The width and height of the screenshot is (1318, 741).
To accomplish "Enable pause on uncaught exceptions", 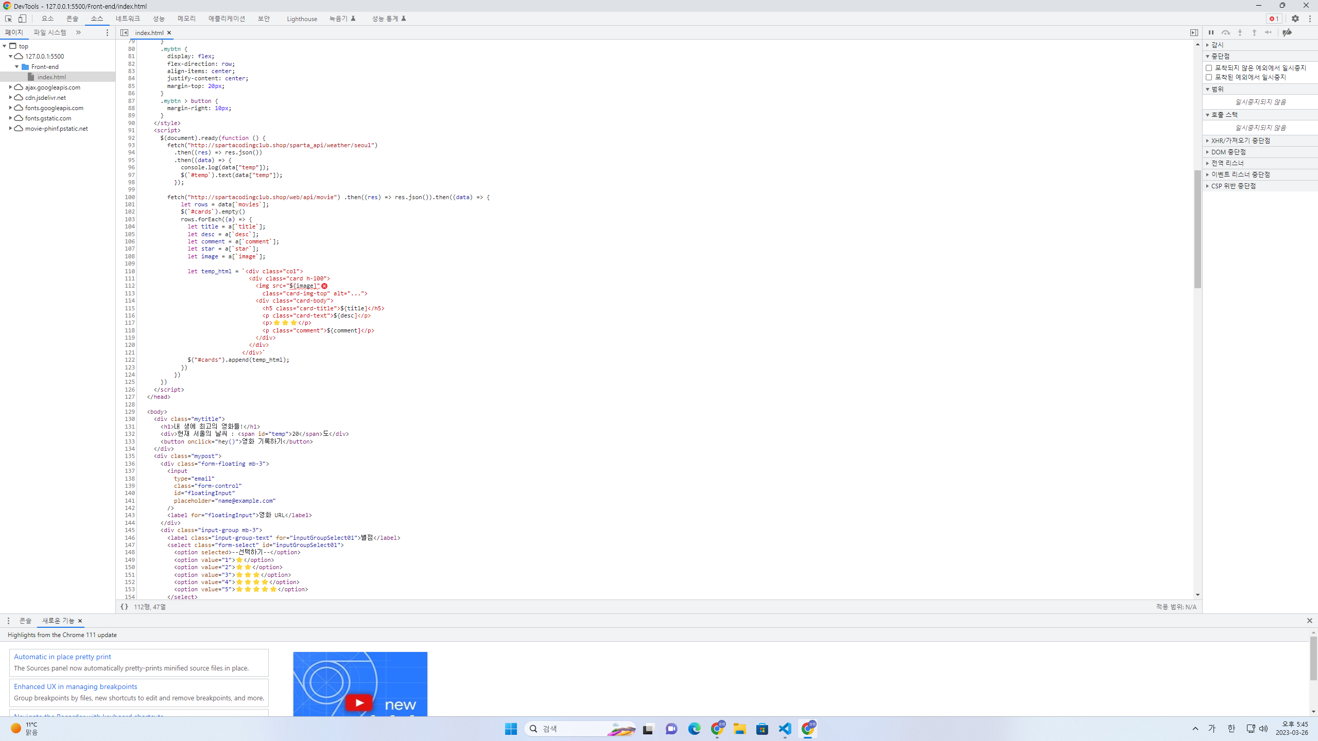I will click(1209, 68).
